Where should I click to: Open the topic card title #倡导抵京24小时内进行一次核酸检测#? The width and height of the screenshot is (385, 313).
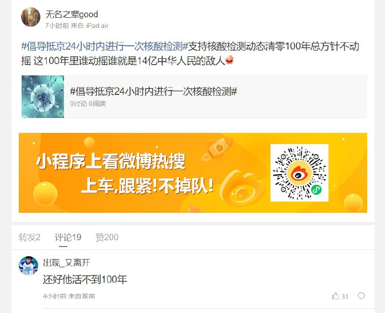[154, 91]
